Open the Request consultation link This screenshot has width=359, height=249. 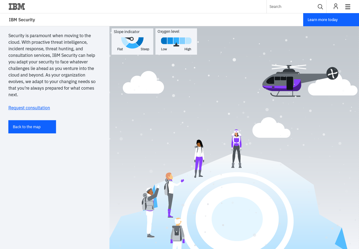[29, 108]
